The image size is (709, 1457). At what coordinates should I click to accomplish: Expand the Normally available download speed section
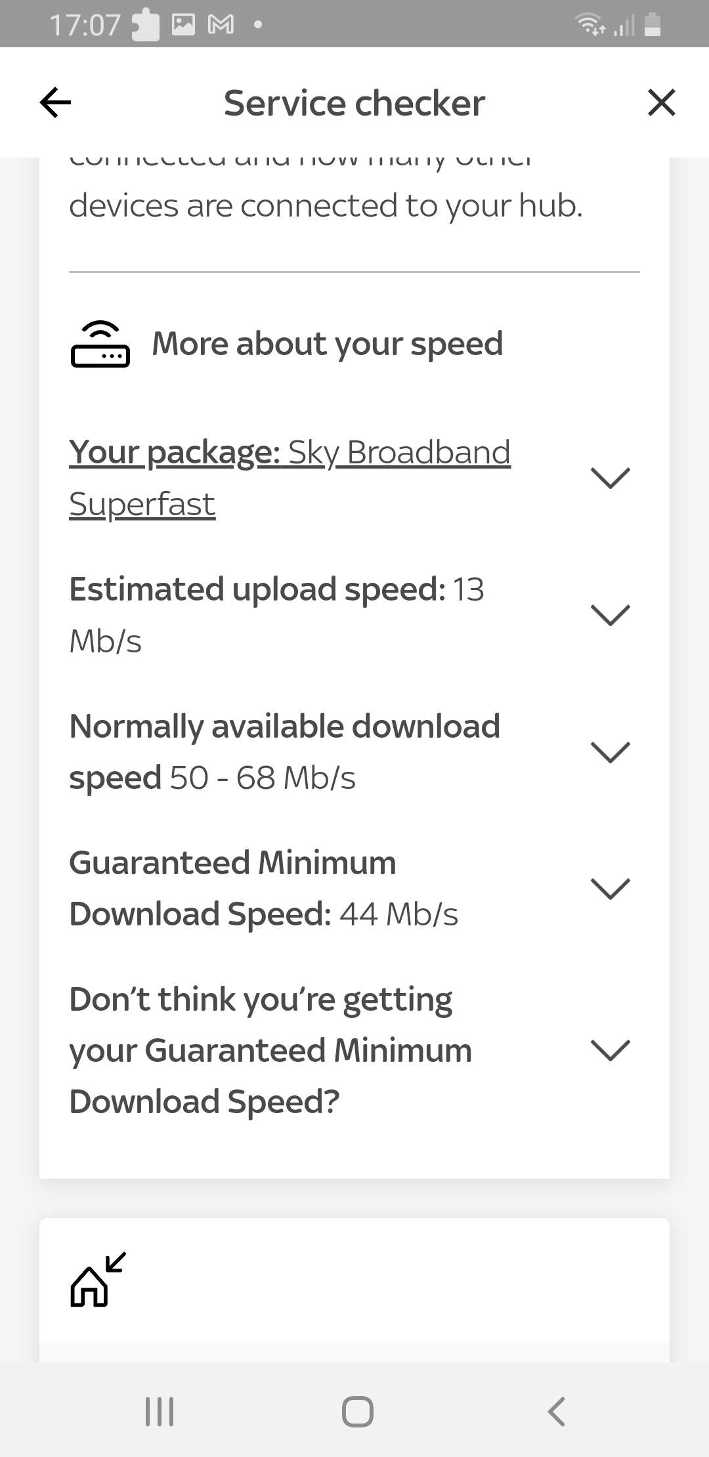(x=611, y=752)
